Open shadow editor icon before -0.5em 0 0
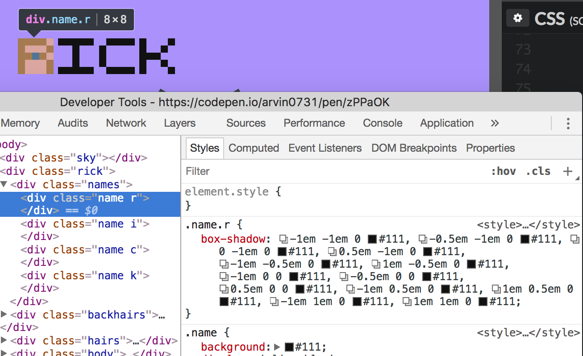Screen dimensions: 583x356 (x=344, y=277)
